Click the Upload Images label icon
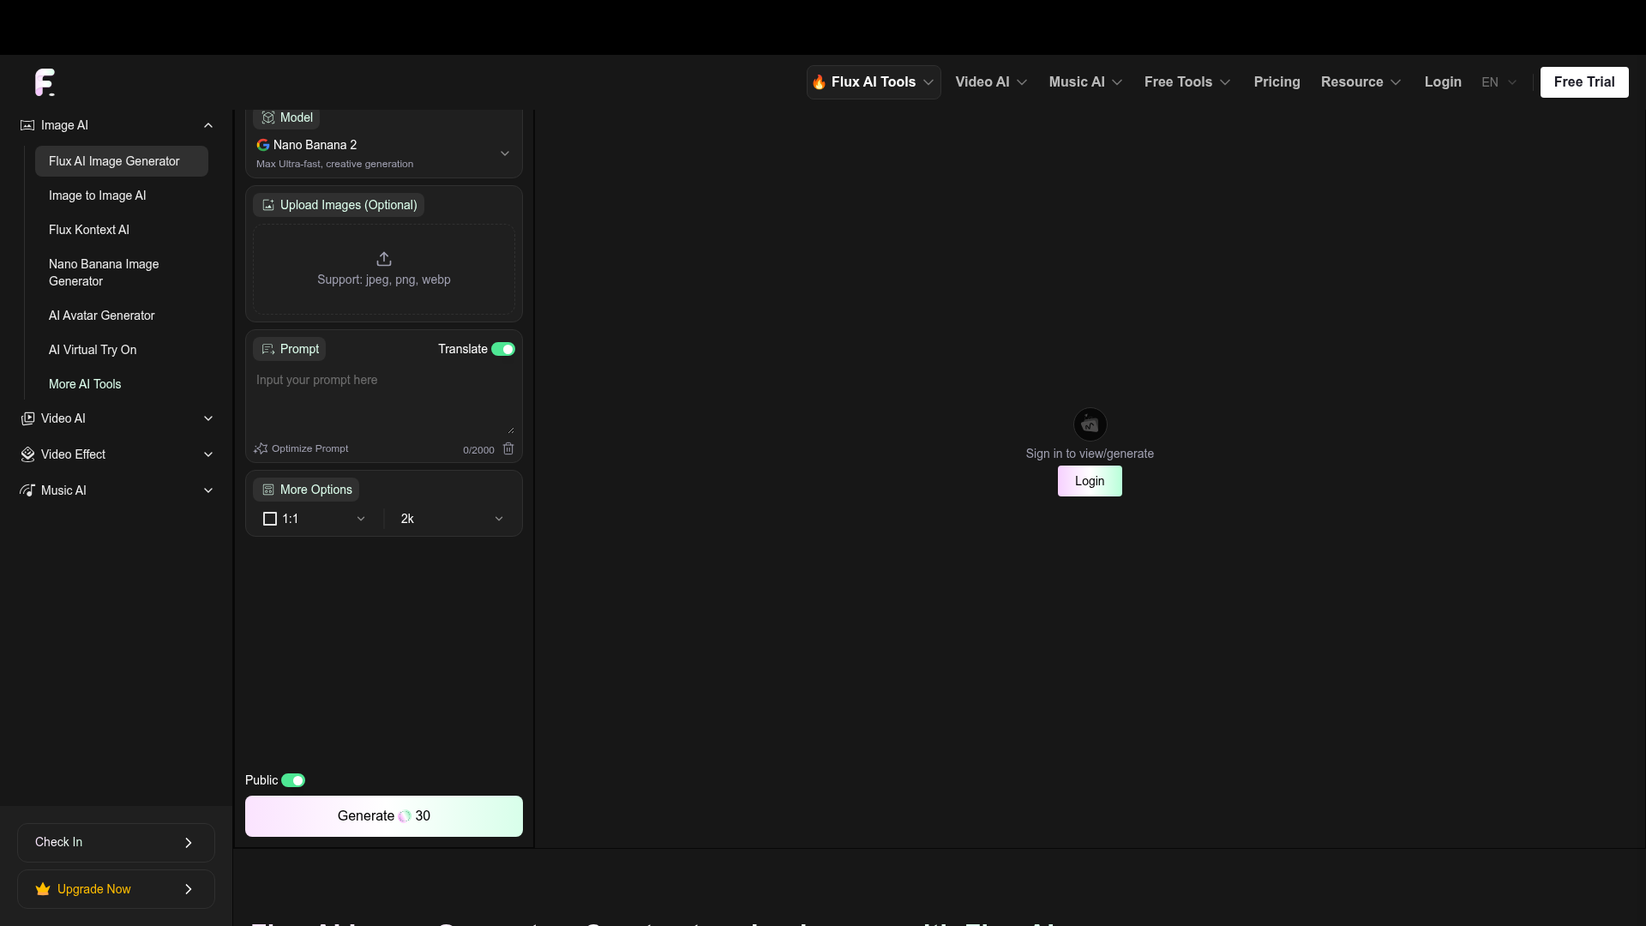The width and height of the screenshot is (1646, 926). [268, 205]
